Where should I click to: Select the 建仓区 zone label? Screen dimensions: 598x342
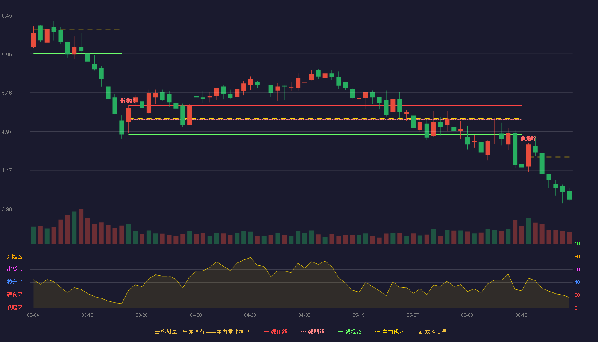tap(15, 295)
